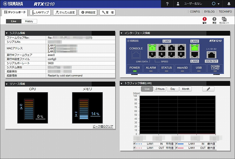Click the user profile icon
Viewport: 235px width, 159px height.
178,4
